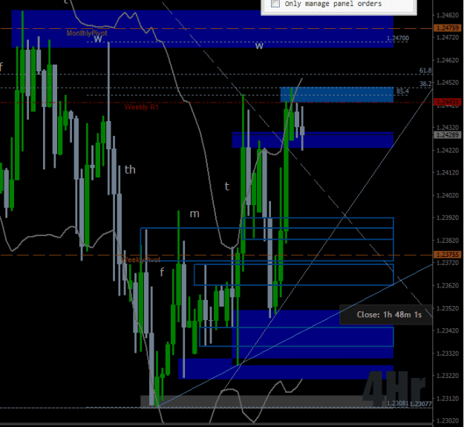This screenshot has width=464, height=427.
Task: Select the 38.2 Fibonacci level label
Action: pyautogui.click(x=425, y=84)
